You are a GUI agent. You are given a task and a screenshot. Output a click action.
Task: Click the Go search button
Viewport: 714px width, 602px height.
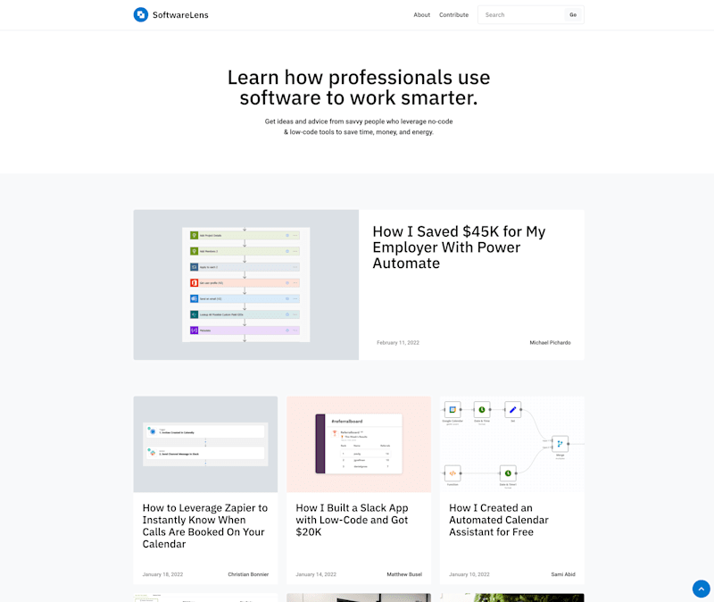click(573, 15)
